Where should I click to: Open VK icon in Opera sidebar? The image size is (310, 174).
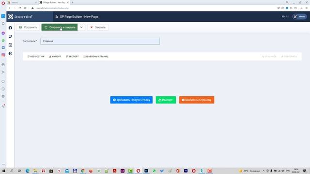(3, 48)
